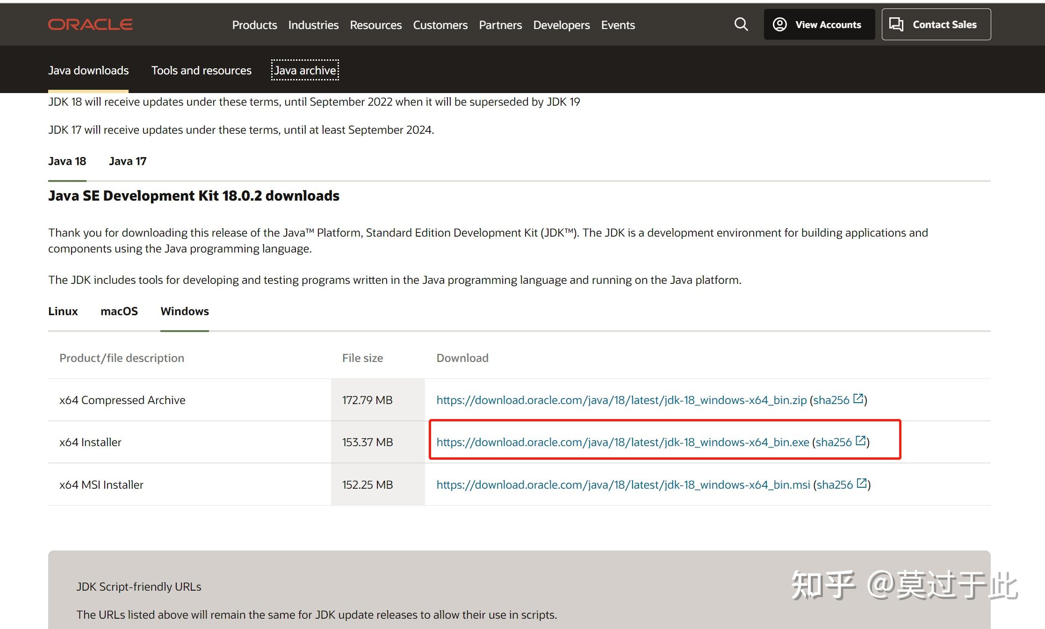Image resolution: width=1045 pixels, height=629 pixels.
Task: Click the JDK 18 superseded by JDK 19 sentence
Action: 314,102
